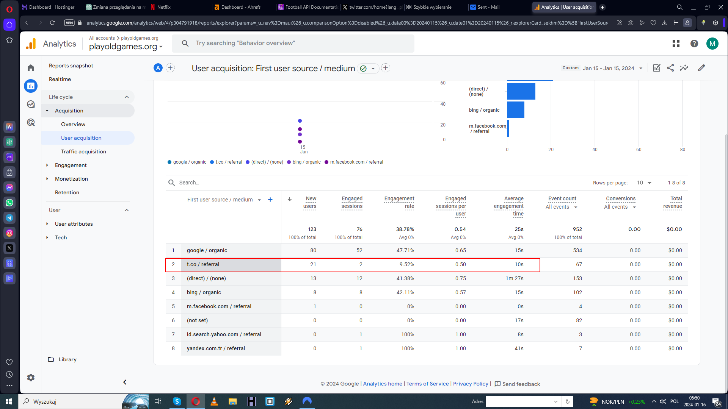Viewport: 728px width, 409px height.
Task: Add a secondary dimension with blue plus
Action: click(x=270, y=200)
